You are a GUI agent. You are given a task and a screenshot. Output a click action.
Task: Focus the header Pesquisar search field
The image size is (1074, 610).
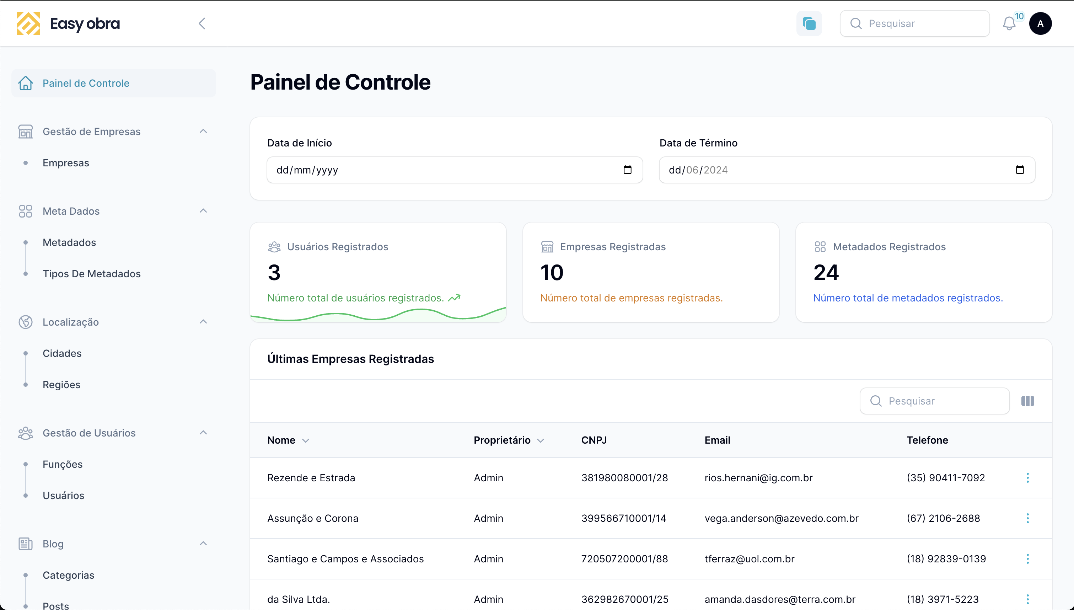click(915, 23)
